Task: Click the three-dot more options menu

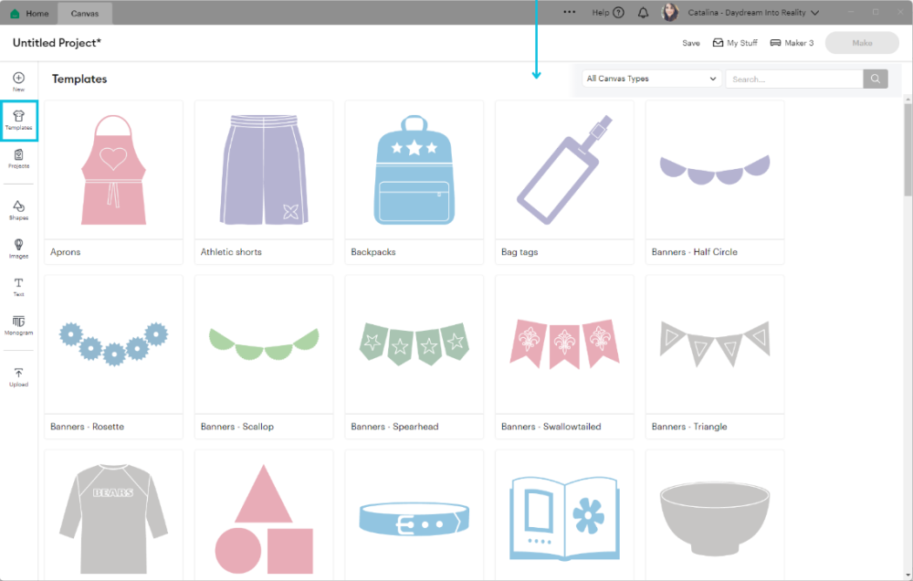Action: point(570,12)
